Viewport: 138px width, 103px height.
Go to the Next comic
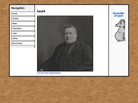coord(47,73)
